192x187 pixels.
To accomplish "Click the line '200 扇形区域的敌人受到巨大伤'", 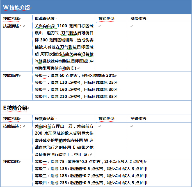I will [64, 133].
